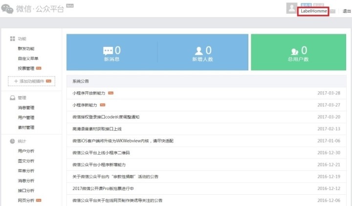
Task: Click the 功能 section label
Action: pos(22,39)
